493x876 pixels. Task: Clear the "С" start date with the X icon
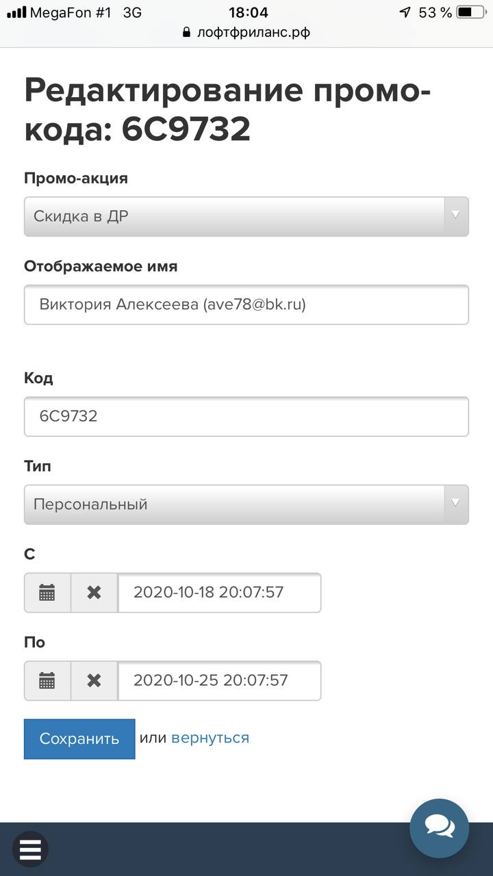(94, 593)
